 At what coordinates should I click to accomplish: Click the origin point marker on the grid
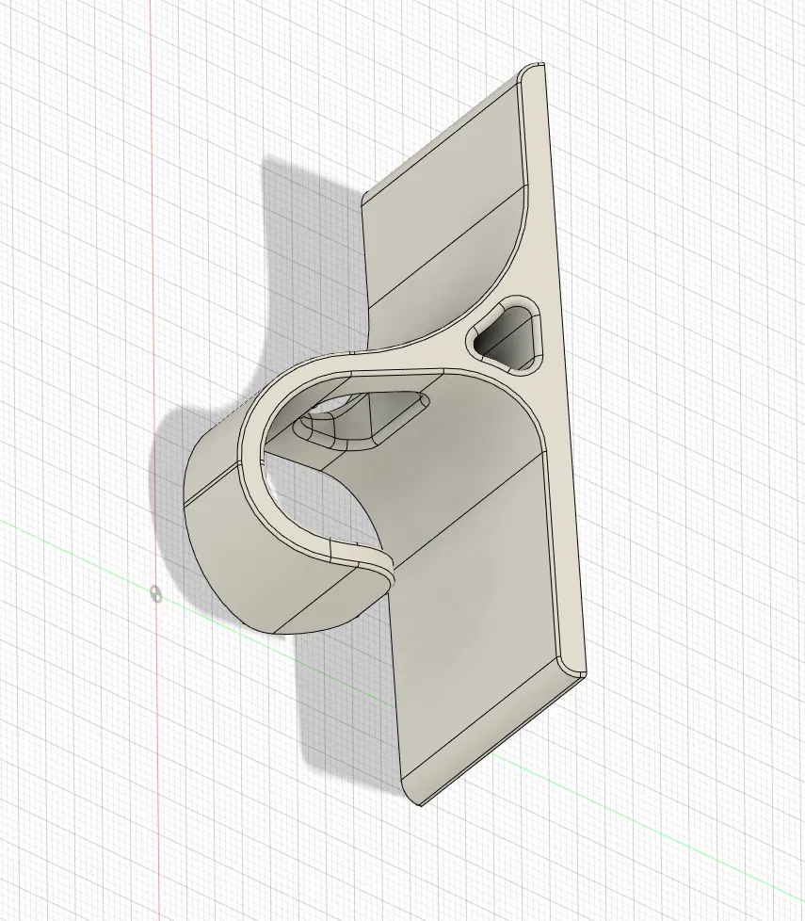[x=156, y=594]
